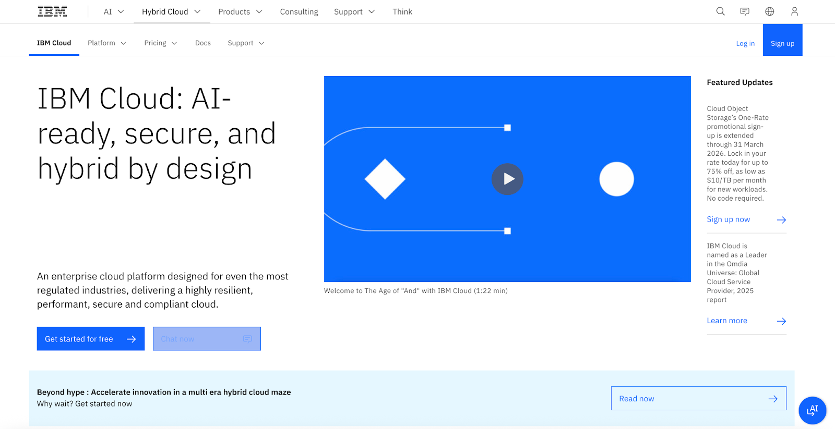835x429 pixels.
Task: Click the IBM logo
Action: coord(52,11)
